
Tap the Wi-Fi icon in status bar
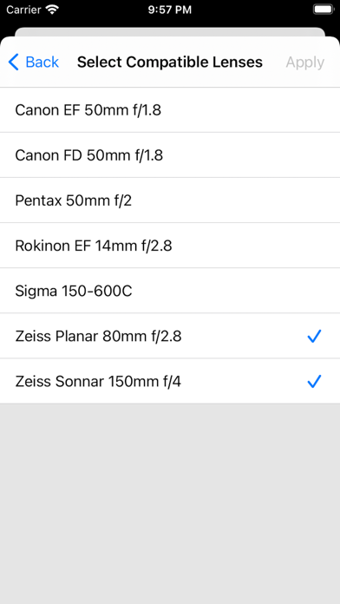(x=51, y=10)
